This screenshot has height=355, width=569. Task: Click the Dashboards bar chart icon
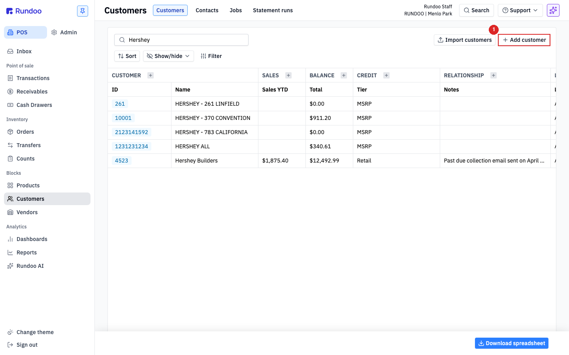click(x=10, y=239)
